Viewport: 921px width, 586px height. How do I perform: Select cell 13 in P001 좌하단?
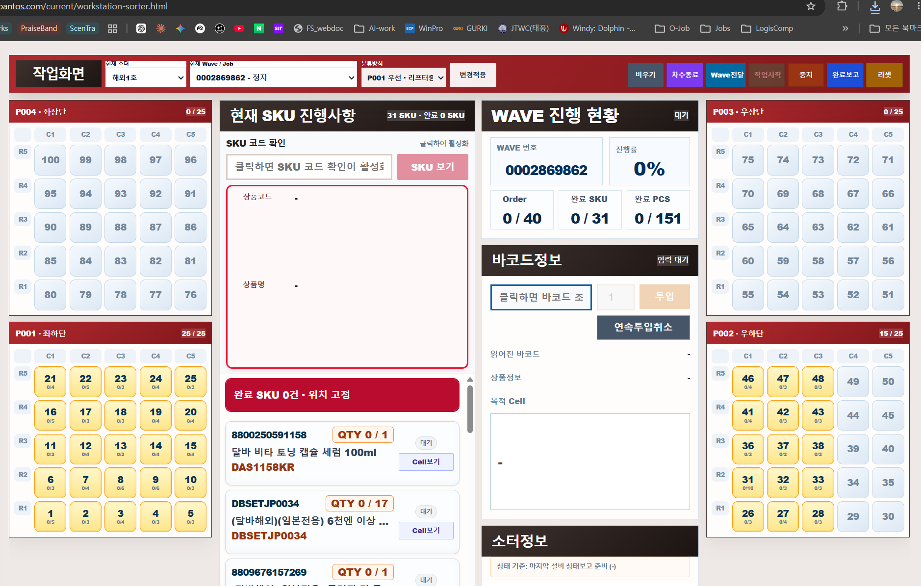[x=121, y=449]
